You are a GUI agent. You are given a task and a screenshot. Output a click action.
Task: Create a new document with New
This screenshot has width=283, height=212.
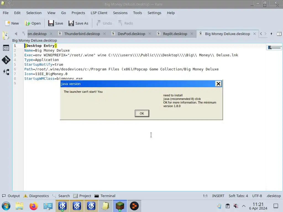[12, 23]
